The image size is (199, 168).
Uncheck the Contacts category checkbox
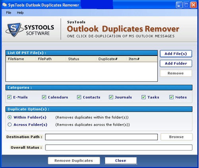79,97
